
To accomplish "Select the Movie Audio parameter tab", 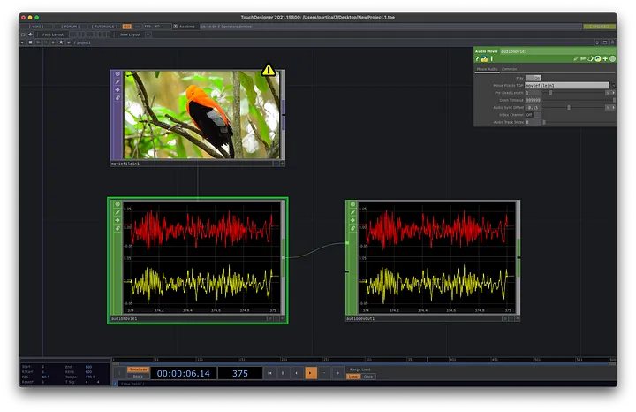I will (x=487, y=68).
